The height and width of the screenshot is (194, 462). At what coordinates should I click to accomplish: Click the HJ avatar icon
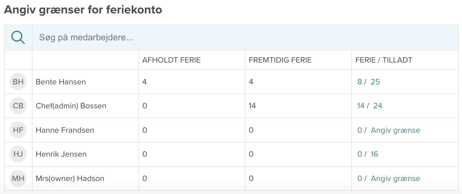18,154
